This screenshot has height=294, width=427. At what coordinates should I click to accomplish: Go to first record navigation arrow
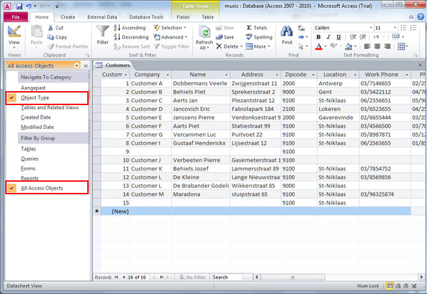tap(116, 277)
